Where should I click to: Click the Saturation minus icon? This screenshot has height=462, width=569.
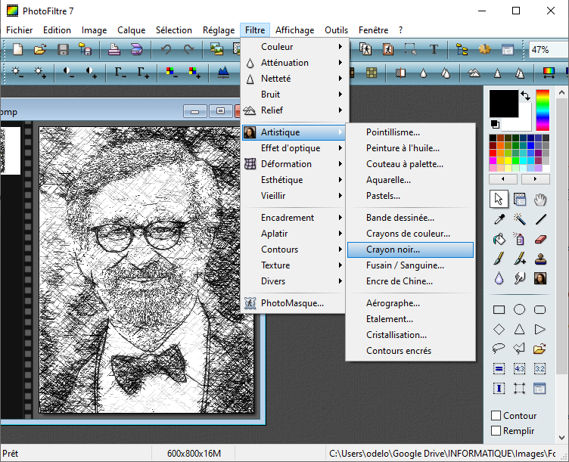(172, 73)
